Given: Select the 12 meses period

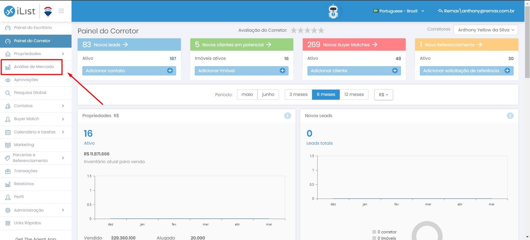Looking at the screenshot, I should pyautogui.click(x=354, y=95).
